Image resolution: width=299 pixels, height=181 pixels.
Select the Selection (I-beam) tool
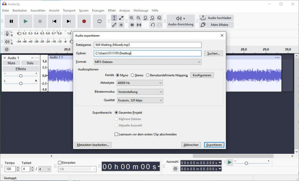[x=114, y=18]
